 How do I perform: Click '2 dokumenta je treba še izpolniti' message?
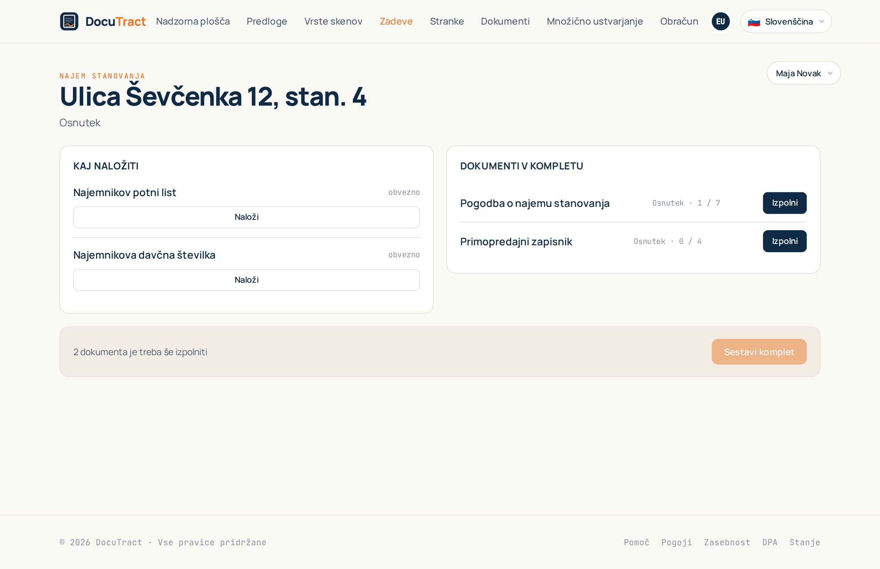click(140, 352)
